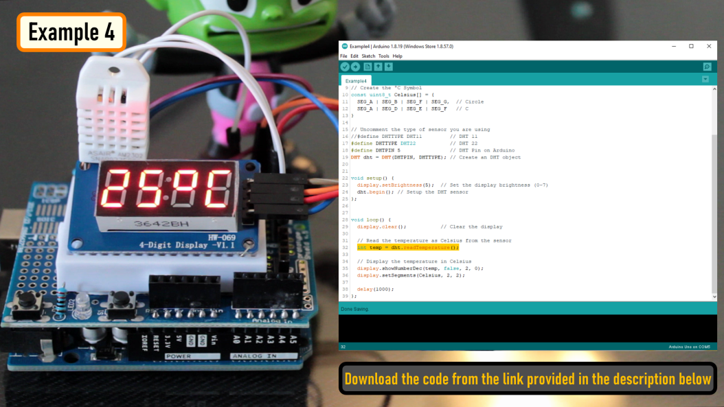This screenshot has width=724, height=407.
Task: Click the Arduino icon in the title bar
Action: point(343,46)
